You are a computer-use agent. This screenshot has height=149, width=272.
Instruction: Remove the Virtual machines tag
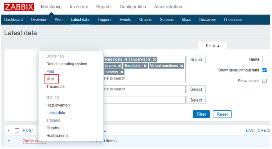[182, 66]
